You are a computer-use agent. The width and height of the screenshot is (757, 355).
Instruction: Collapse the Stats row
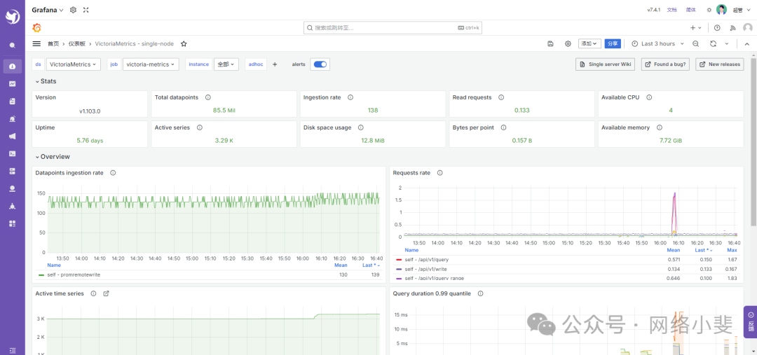(46, 81)
